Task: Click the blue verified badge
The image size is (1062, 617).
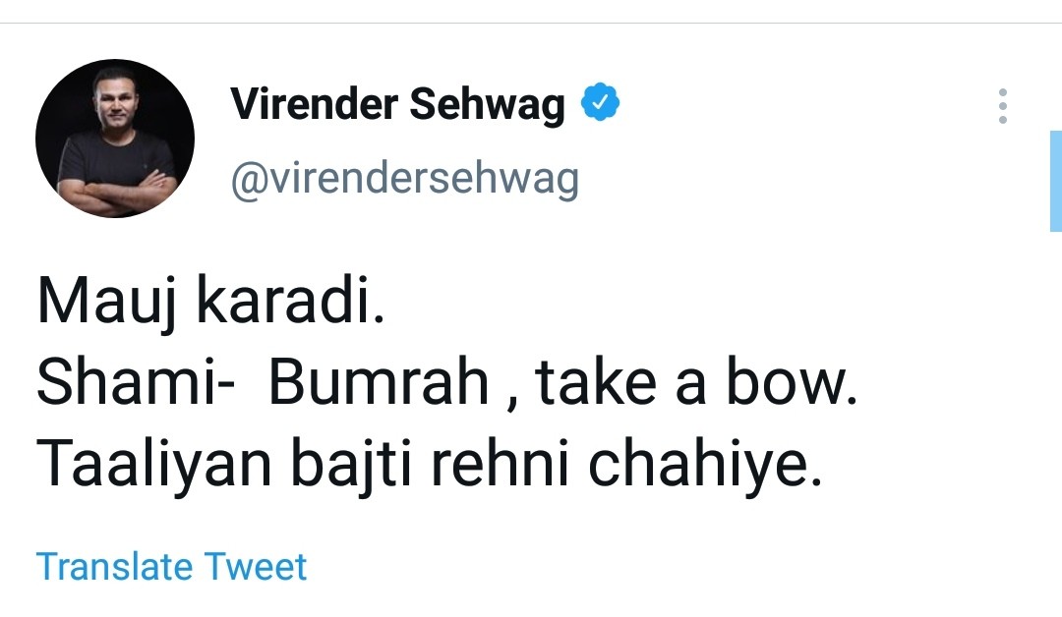Action: pos(601,104)
